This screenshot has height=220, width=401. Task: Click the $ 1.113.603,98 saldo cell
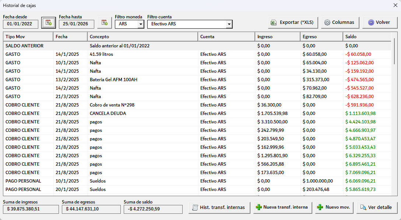[x=367, y=113]
